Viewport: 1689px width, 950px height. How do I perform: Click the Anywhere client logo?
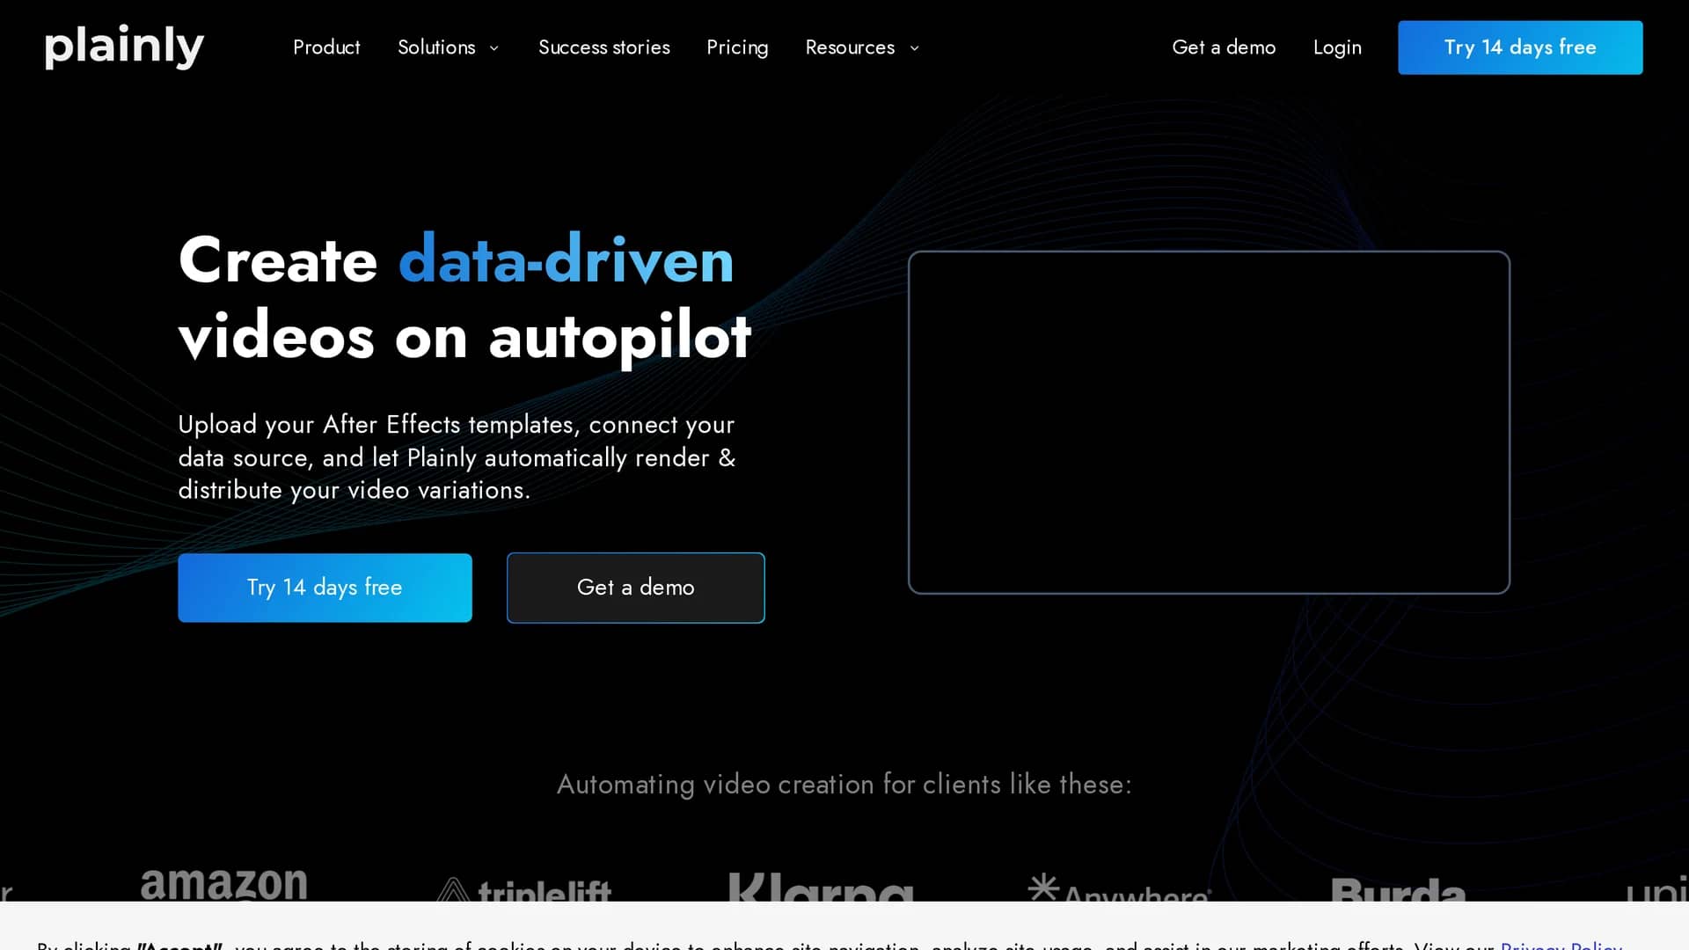point(1120,888)
